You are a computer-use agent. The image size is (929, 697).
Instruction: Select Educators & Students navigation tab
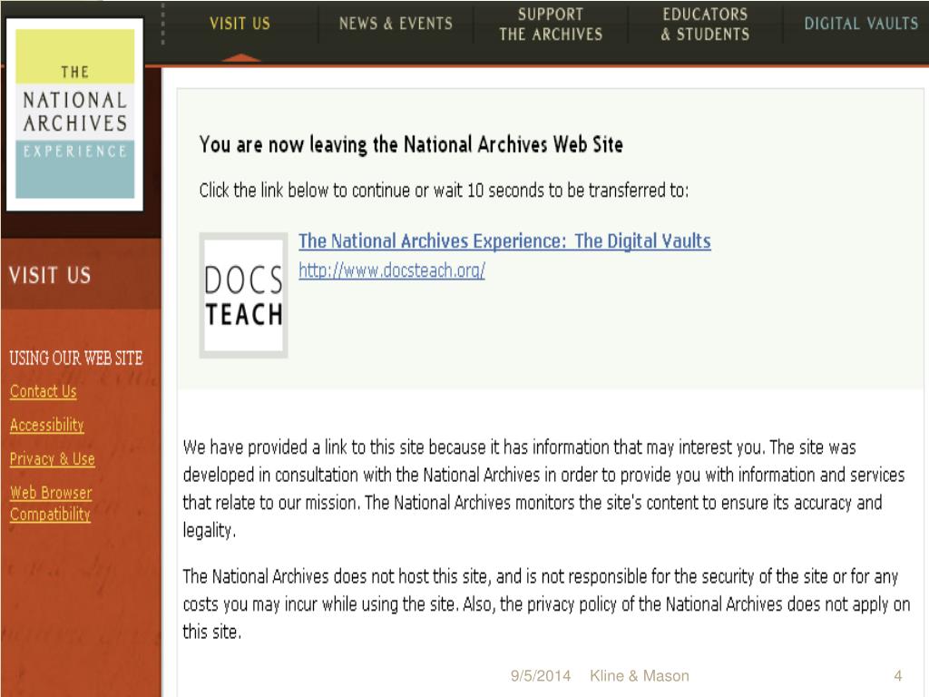coord(705,25)
